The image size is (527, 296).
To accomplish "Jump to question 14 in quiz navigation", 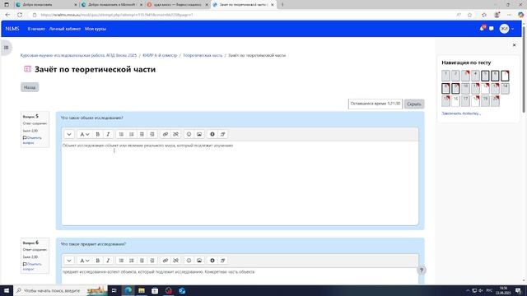I will pyautogui.click(x=505, y=88).
